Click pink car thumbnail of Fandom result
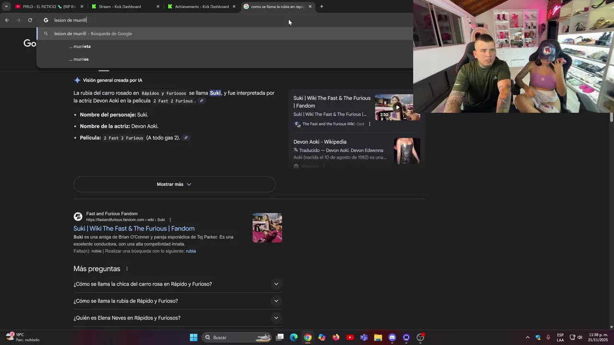 pyautogui.click(x=267, y=228)
